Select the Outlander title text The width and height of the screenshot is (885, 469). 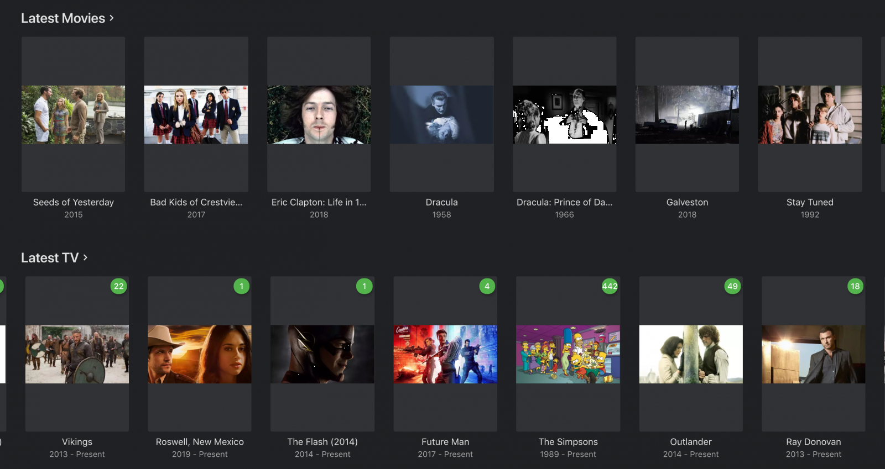click(x=691, y=442)
